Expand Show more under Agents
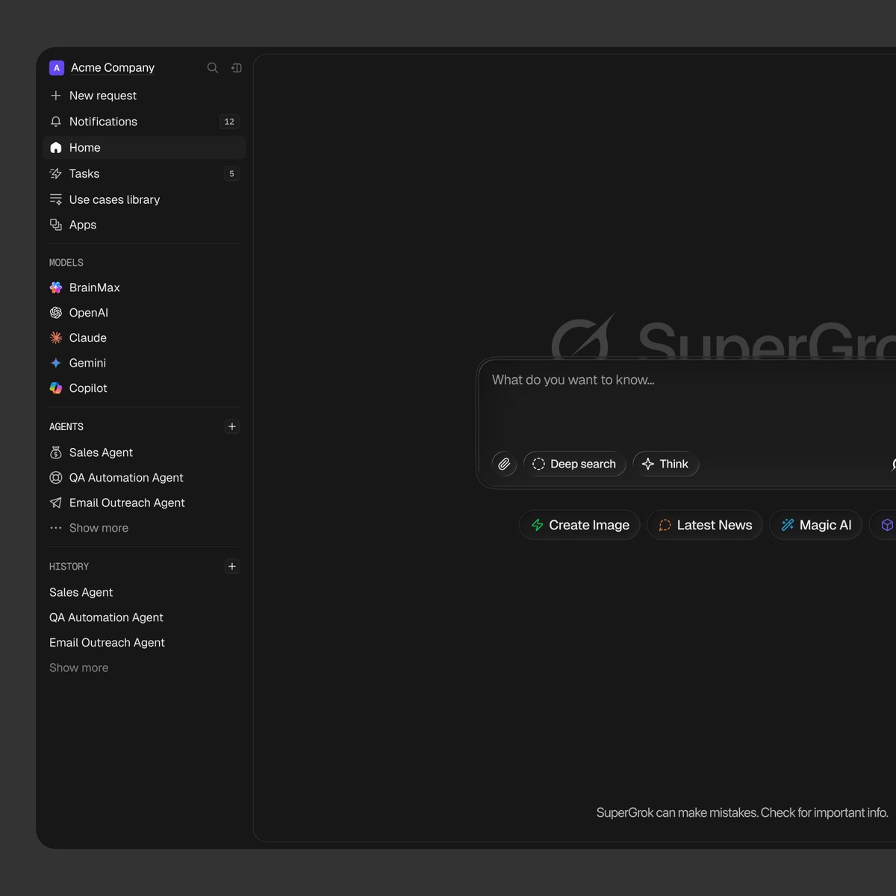This screenshot has height=896, width=896. pos(99,528)
